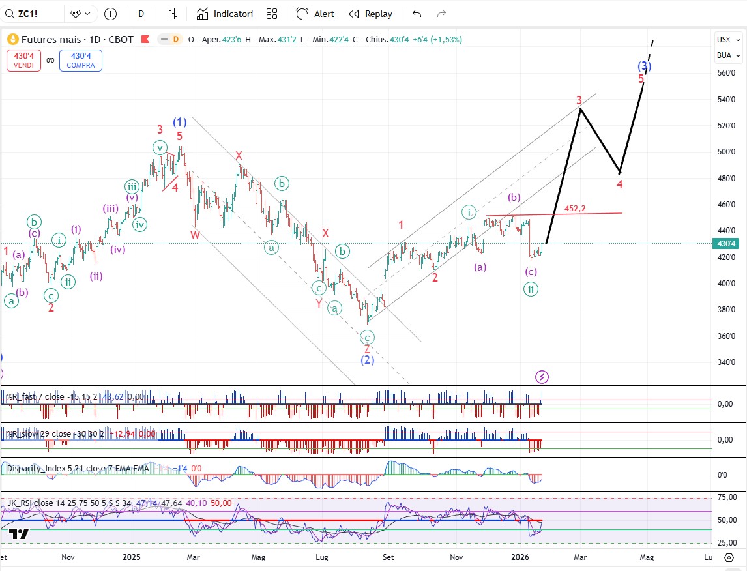Open the candlestick chart type selector

(172, 14)
